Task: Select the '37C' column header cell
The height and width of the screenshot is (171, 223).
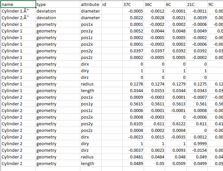Action: point(133,4)
